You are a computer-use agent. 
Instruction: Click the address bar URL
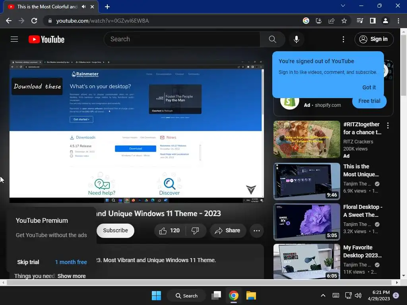click(x=102, y=21)
